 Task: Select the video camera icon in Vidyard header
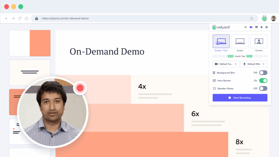coord(251,27)
